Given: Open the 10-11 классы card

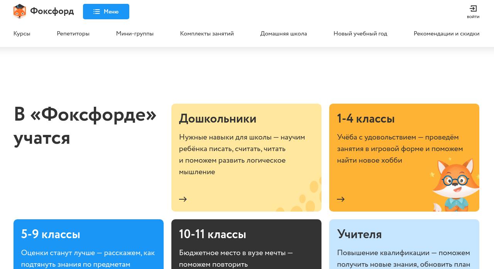Looking at the screenshot, I should [x=246, y=244].
